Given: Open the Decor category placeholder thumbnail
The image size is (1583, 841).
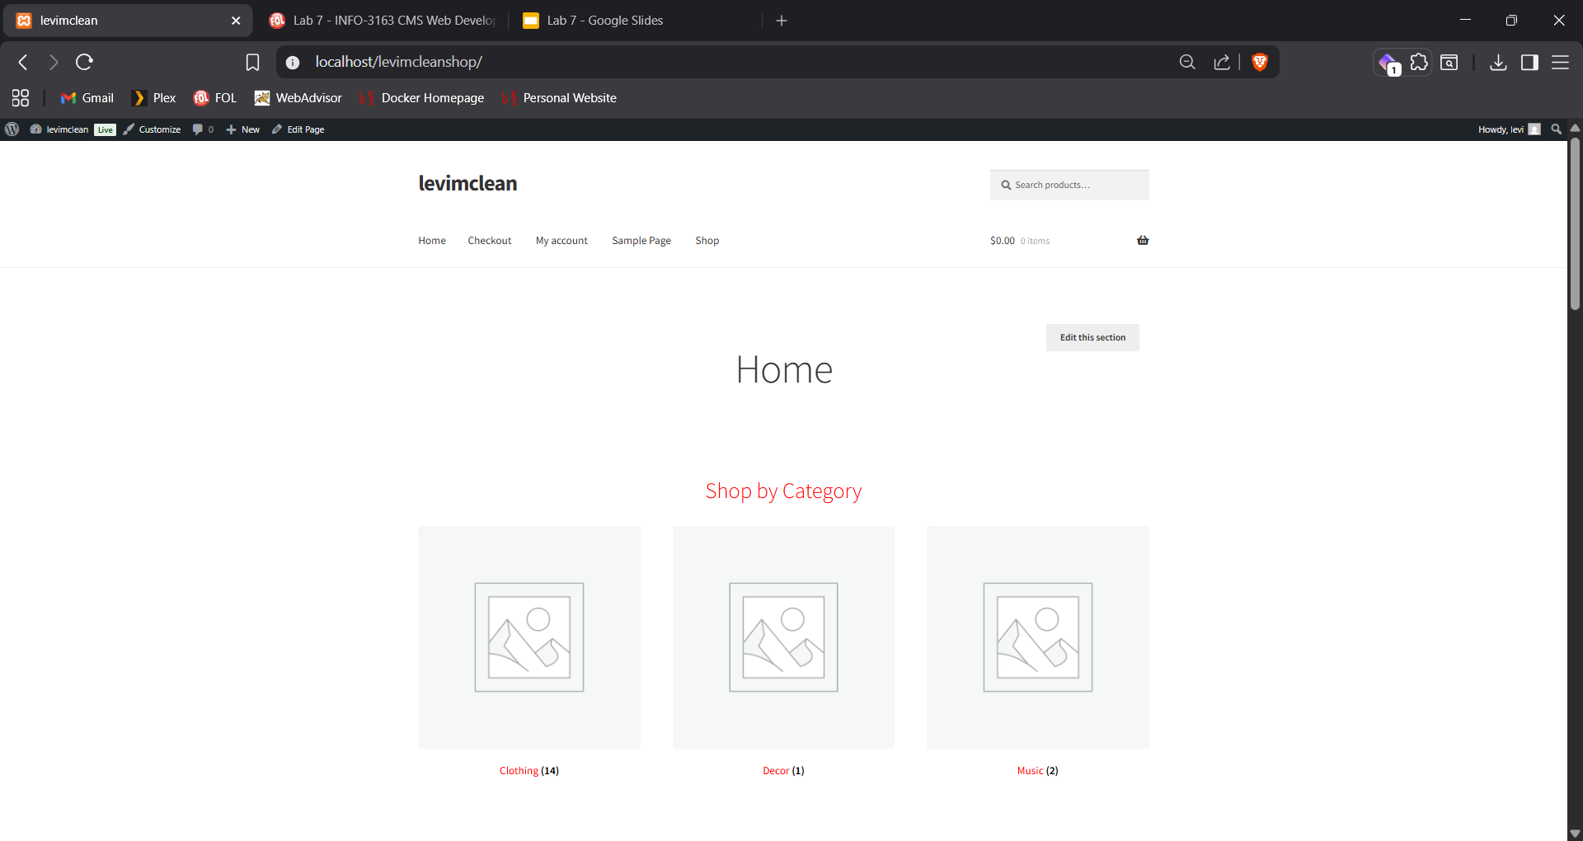Looking at the screenshot, I should point(783,637).
